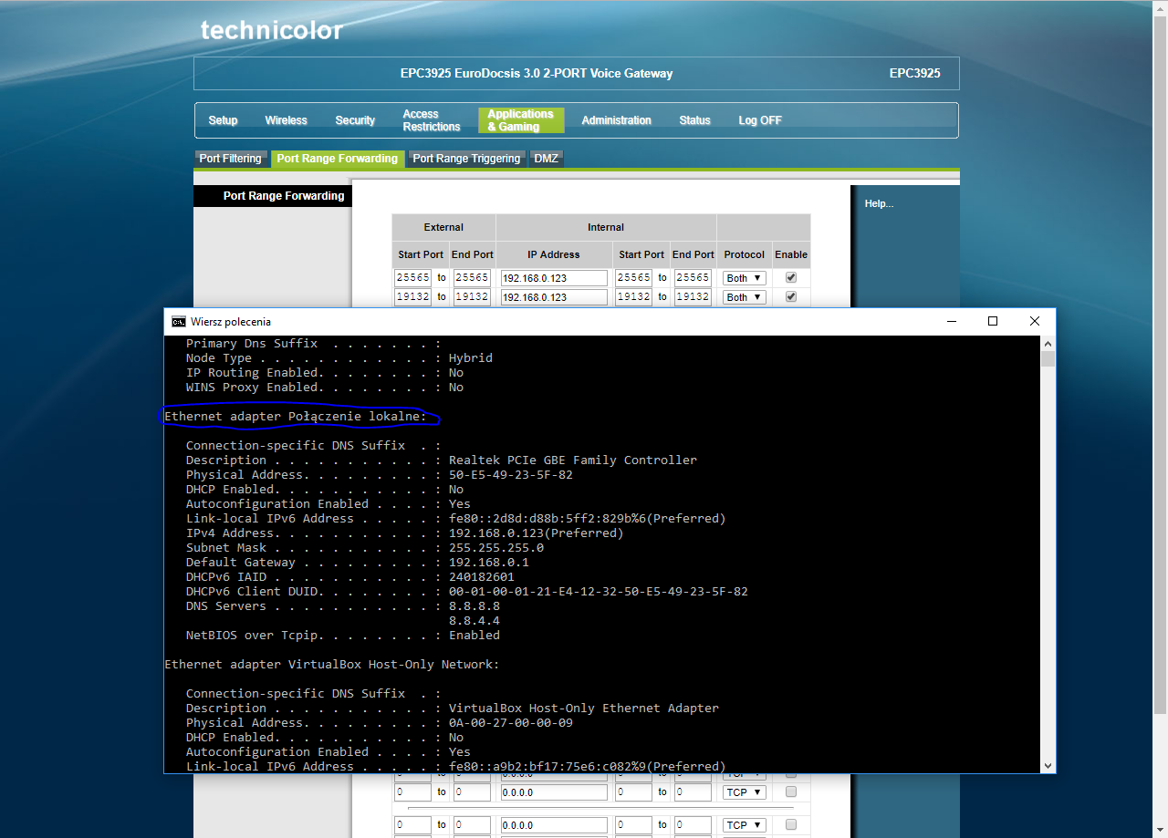Open the DMZ sub-tab
Viewport: 1168px width, 838px height.
pos(547,159)
